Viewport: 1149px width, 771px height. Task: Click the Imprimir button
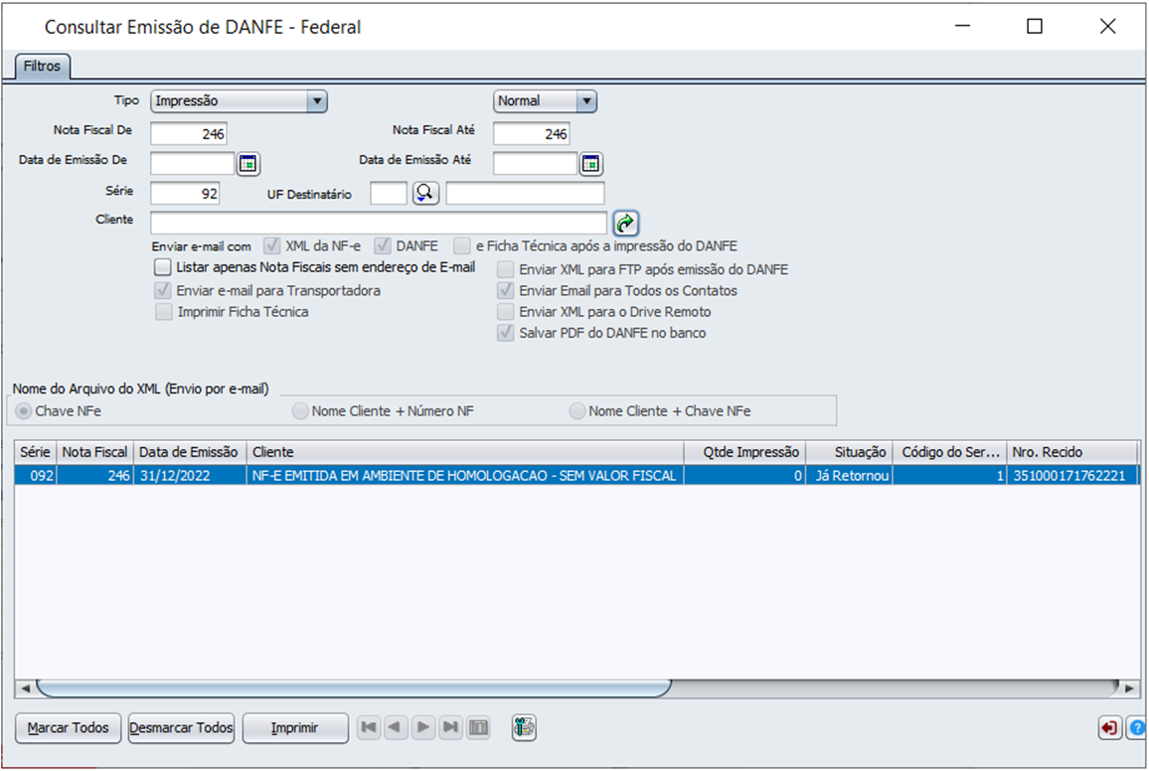pos(295,728)
